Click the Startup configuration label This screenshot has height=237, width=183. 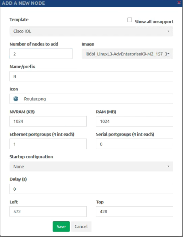pyautogui.click(x=31, y=157)
